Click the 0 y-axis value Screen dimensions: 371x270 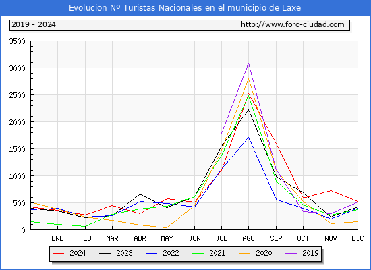tap(23, 230)
